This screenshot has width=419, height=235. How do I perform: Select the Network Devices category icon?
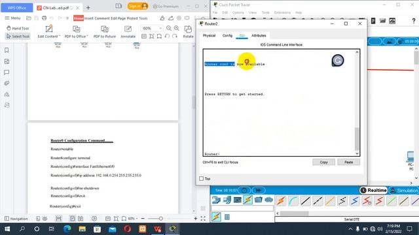click(216, 200)
